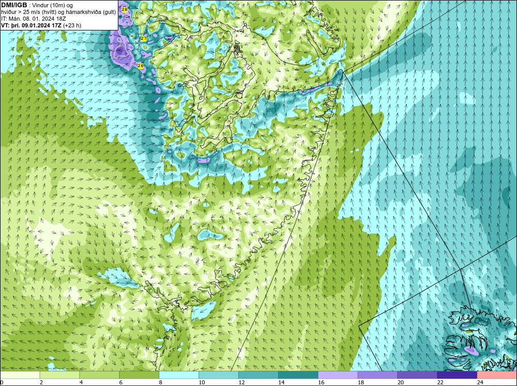This screenshot has height=386, width=517.
Task: Click the legend scale number 18
Action: coord(361,382)
